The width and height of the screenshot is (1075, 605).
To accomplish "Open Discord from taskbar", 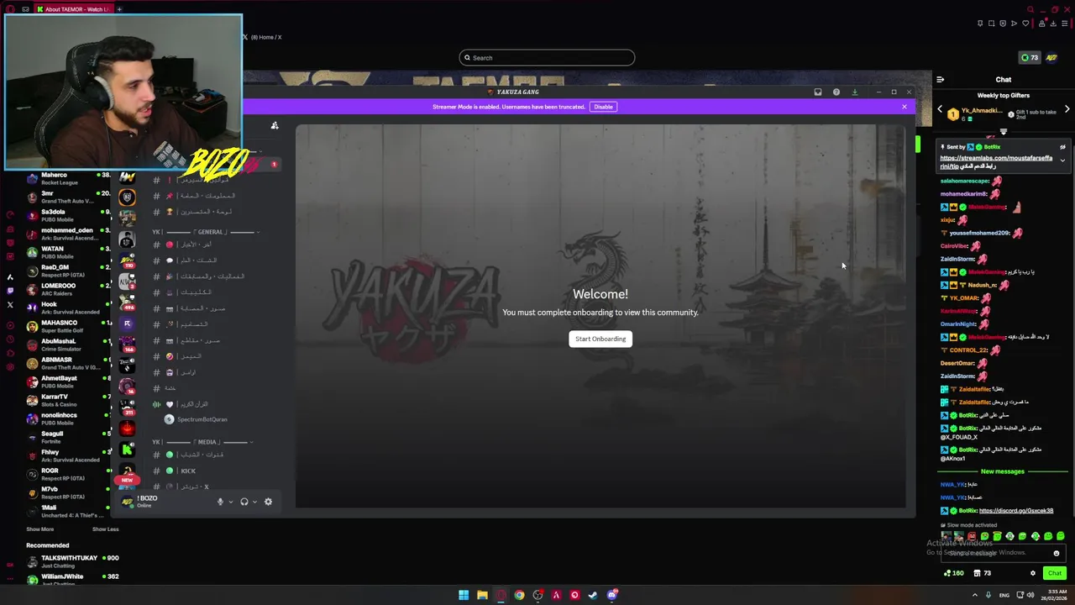I will point(612,595).
